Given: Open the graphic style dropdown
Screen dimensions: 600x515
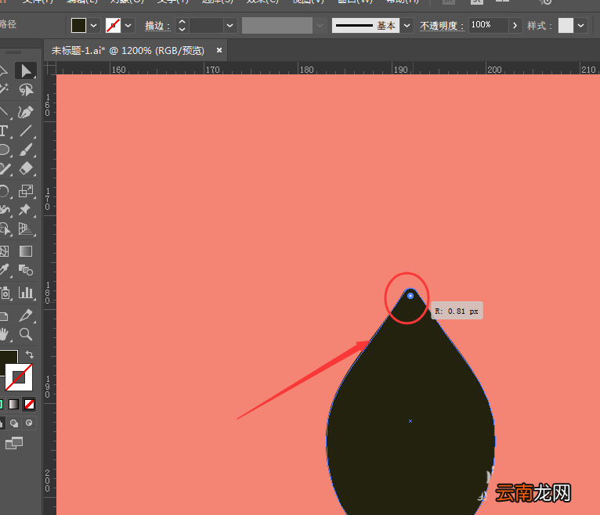Looking at the screenshot, I should [581, 26].
